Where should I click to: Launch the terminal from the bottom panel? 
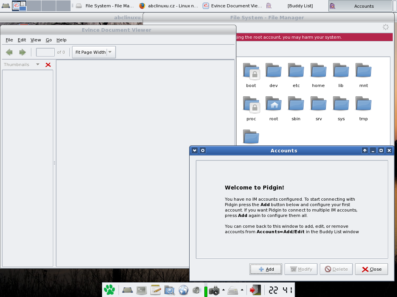point(142,290)
